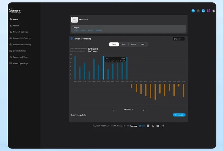Click the blue bar at 12:00
The image size is (223, 151).
(127, 68)
